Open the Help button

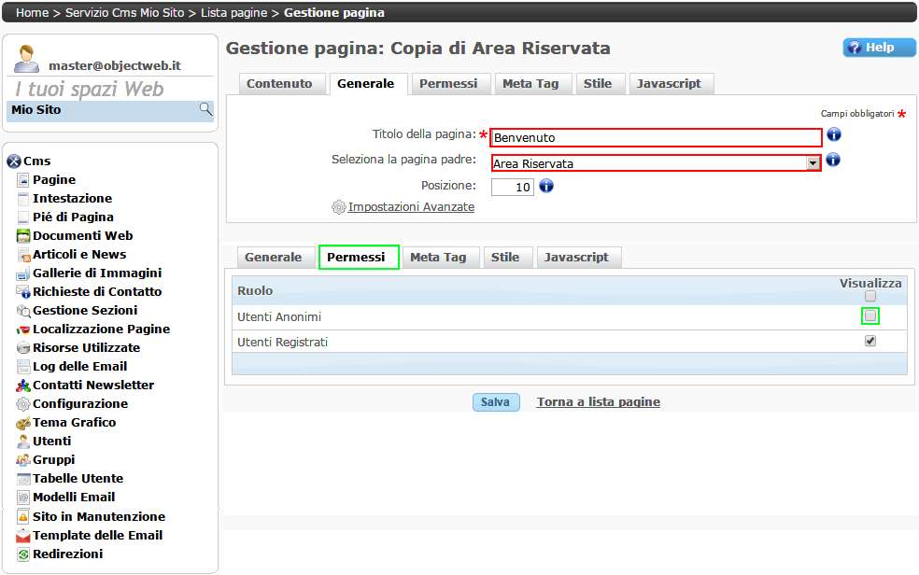(x=879, y=48)
